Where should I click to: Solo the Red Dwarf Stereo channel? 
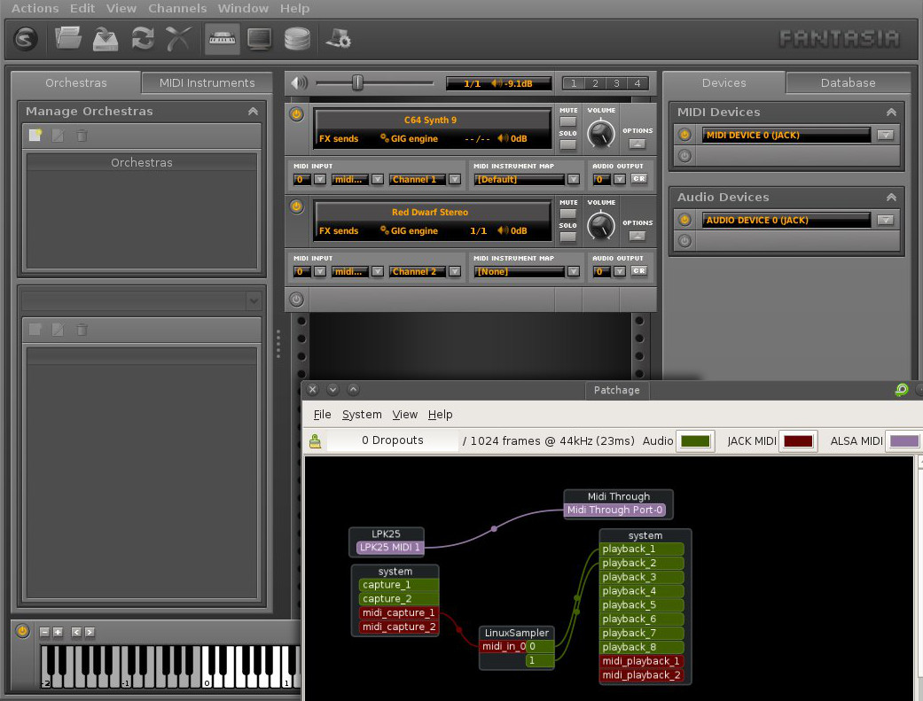click(x=567, y=237)
